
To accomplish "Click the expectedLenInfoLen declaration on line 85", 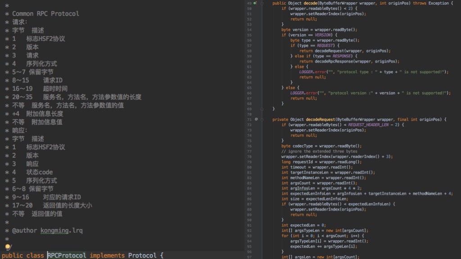I will coord(311,193).
